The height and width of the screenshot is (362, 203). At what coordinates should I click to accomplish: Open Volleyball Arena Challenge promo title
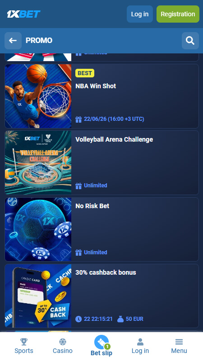114,139
